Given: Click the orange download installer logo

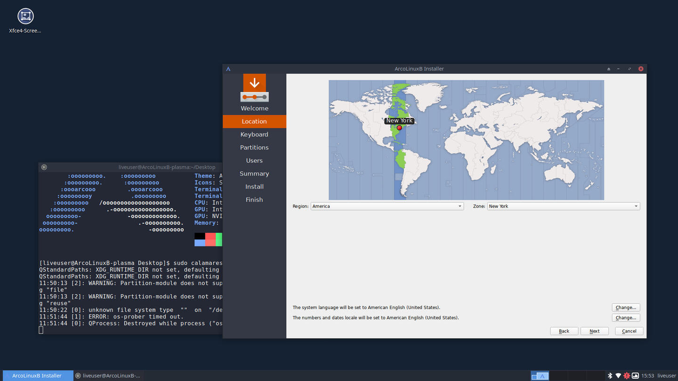Looking at the screenshot, I should point(254,87).
